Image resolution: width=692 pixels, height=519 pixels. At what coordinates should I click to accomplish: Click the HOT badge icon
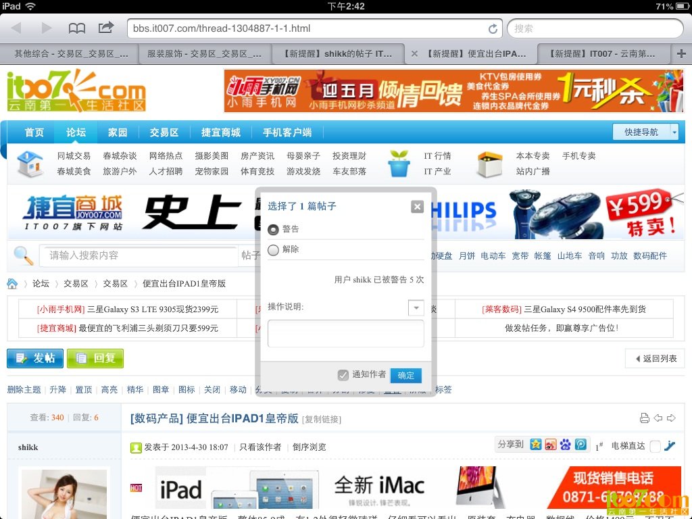pos(137,488)
